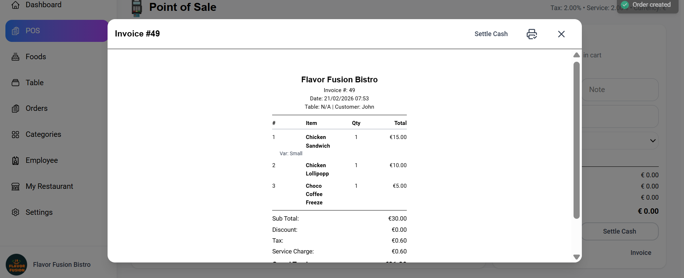Image resolution: width=684 pixels, height=278 pixels.
Task: Select the POS icon in the sidebar
Action: pyautogui.click(x=15, y=31)
